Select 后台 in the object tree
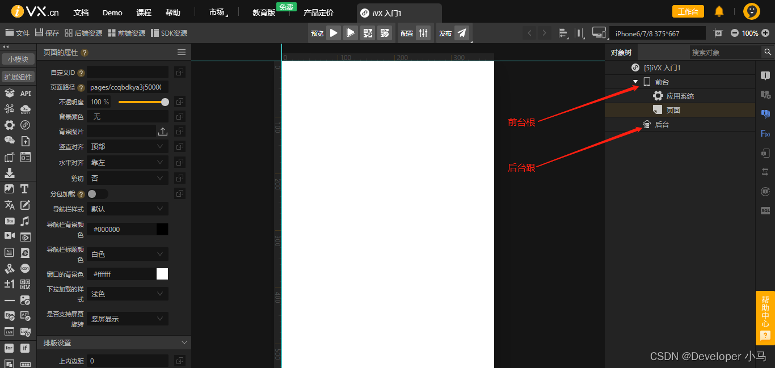775x368 pixels. click(x=680, y=124)
